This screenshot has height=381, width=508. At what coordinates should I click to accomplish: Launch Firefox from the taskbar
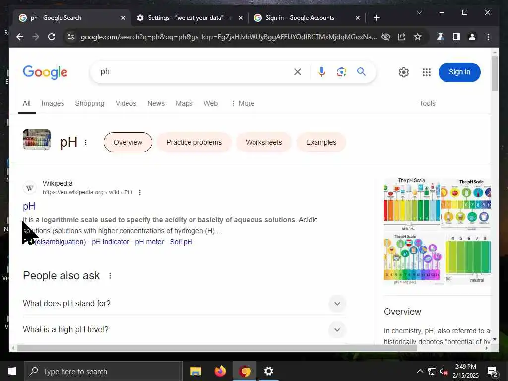point(220,371)
